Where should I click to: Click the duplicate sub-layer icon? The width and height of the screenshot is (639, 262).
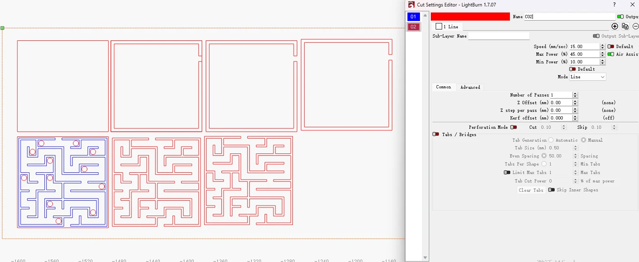pyautogui.click(x=625, y=26)
